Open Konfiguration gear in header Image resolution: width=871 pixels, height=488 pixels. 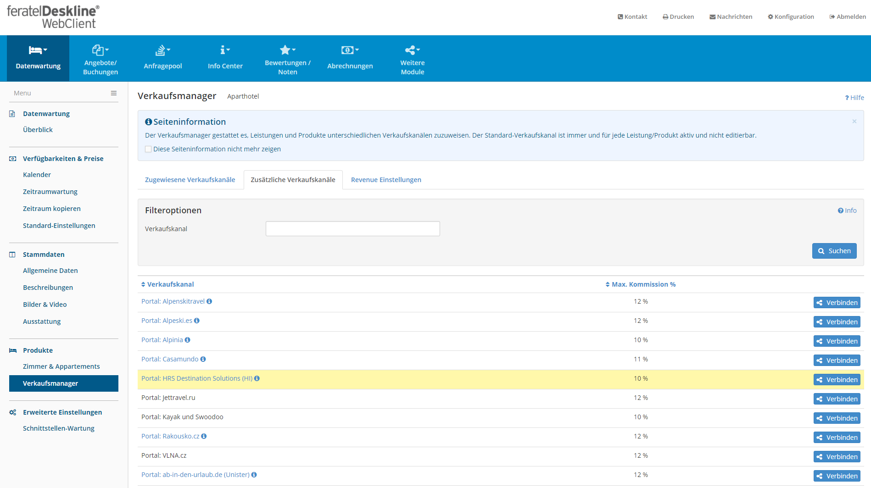tap(790, 17)
